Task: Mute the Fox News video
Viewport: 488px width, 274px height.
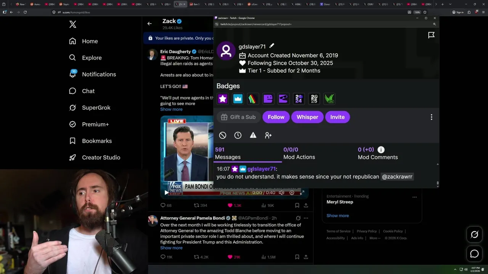Action: click(281, 193)
